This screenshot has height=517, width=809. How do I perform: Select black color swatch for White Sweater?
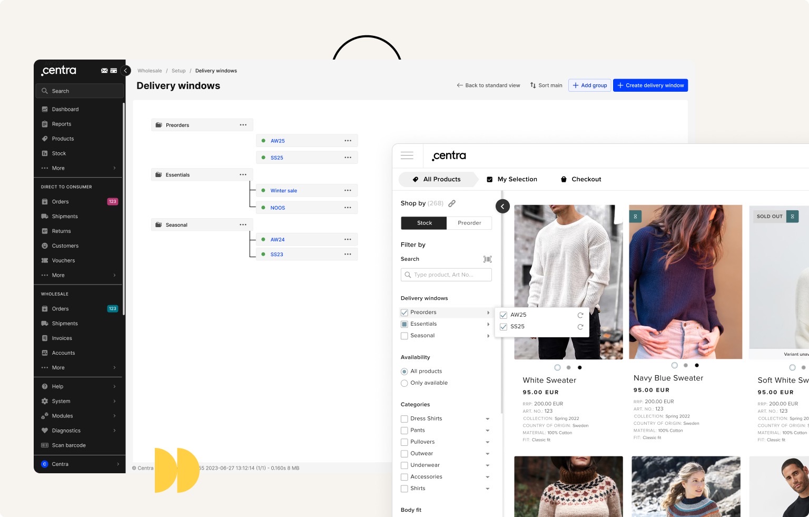click(x=580, y=367)
